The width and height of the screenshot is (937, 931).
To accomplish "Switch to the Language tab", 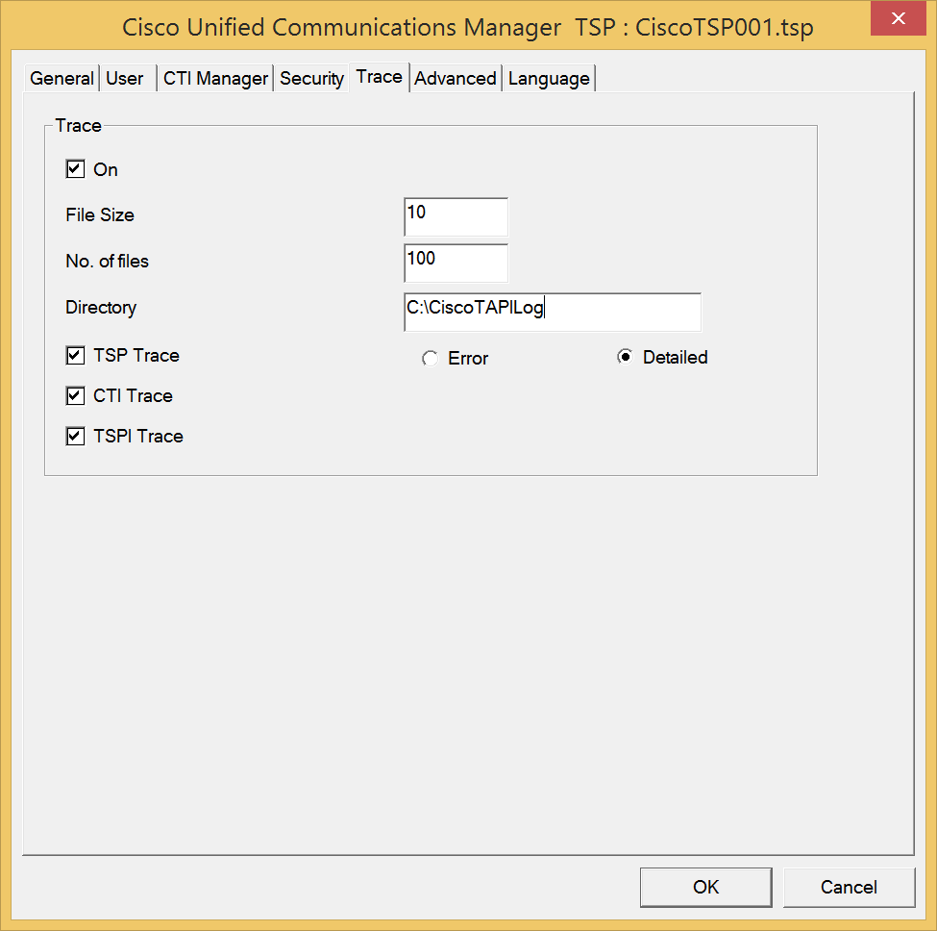I will [549, 78].
